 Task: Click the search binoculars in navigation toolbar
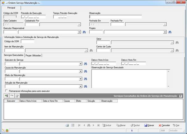point(89,125)
